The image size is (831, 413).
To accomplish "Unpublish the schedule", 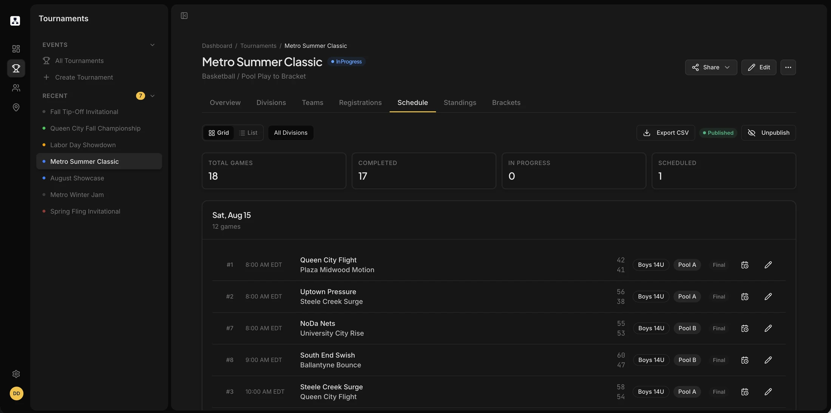I will coord(768,133).
